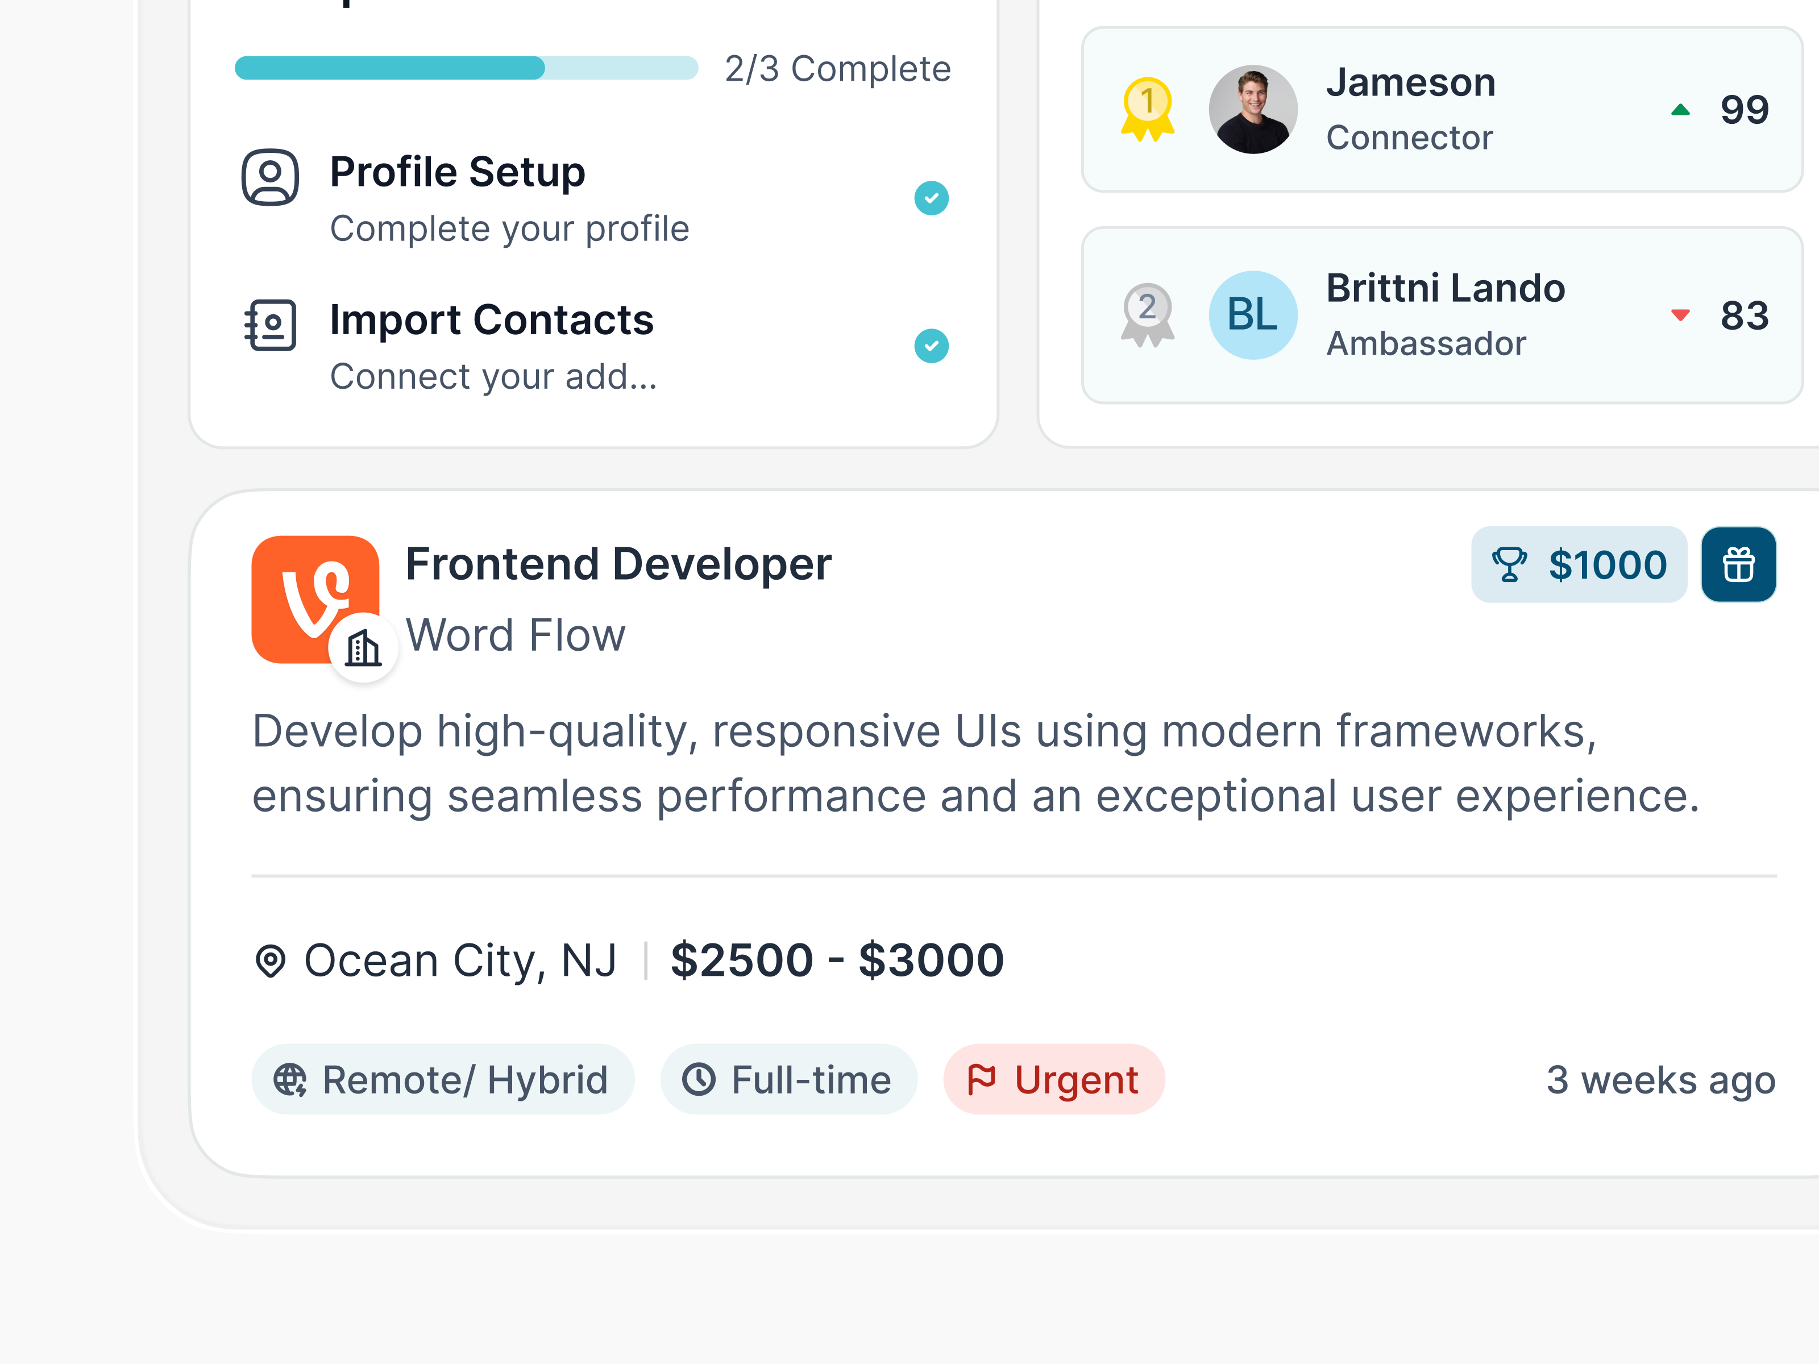
Task: Toggle the Import Contacts completion checkmark
Action: click(x=931, y=346)
